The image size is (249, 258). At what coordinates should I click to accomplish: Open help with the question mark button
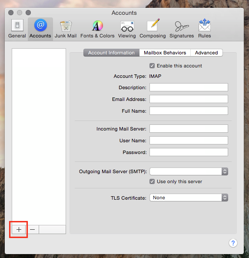click(x=233, y=243)
